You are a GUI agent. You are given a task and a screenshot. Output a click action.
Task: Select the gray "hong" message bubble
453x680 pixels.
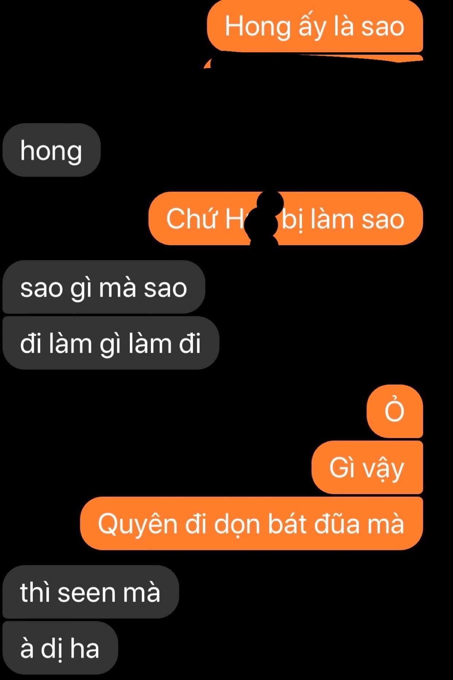click(51, 150)
